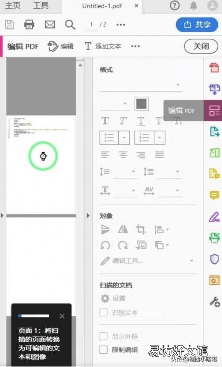This screenshot has height=367, width=222.
Task: Select the crop image tool
Action: click(140, 229)
